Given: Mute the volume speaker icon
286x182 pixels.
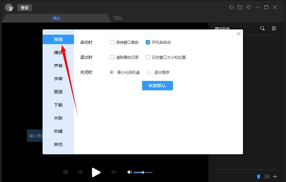Looking at the screenshot, I should [130, 172].
